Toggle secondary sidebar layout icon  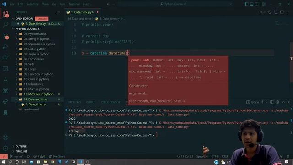point(257,4)
